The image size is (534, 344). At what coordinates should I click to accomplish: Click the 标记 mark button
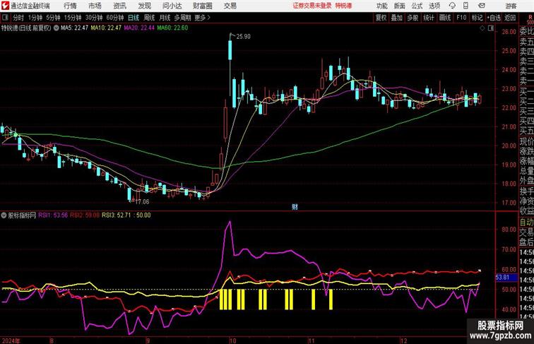477,18
